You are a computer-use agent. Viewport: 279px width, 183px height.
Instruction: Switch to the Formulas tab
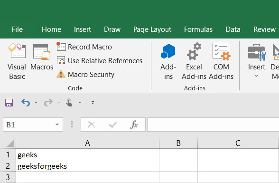click(x=198, y=29)
